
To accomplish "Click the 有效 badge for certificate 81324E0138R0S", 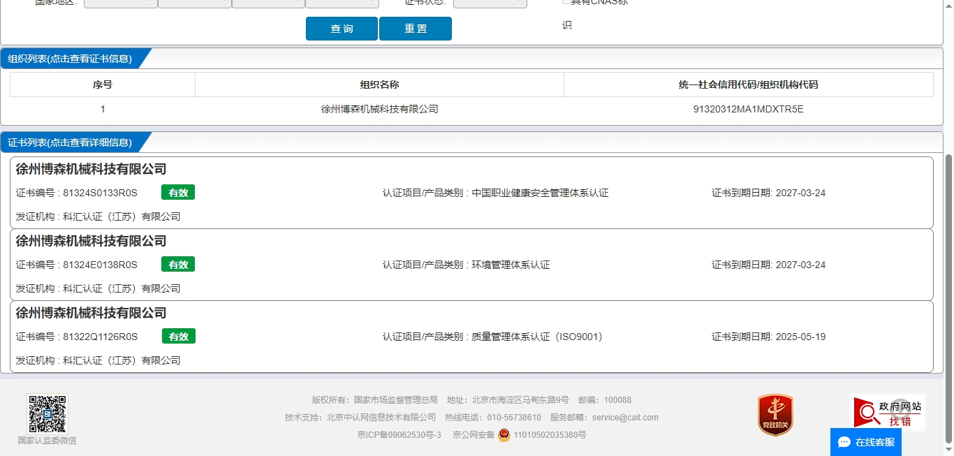I will coord(178,265).
